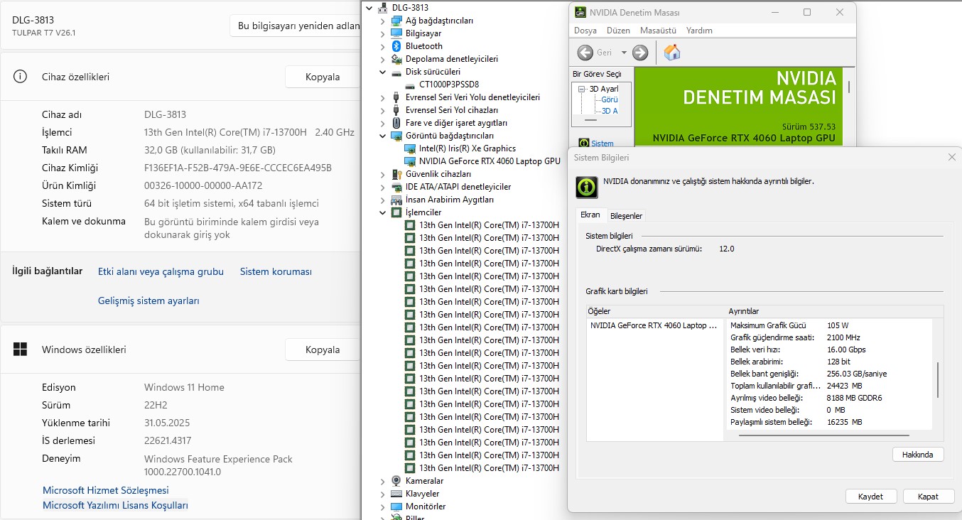
Task: Click the Windows logo beside Windows özellikleri
Action: pyautogui.click(x=21, y=350)
